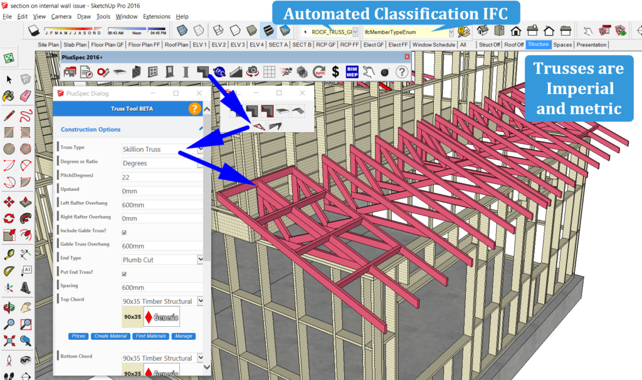Open the PlusSpec stairs tool
The image size is (642, 380).
[236, 72]
